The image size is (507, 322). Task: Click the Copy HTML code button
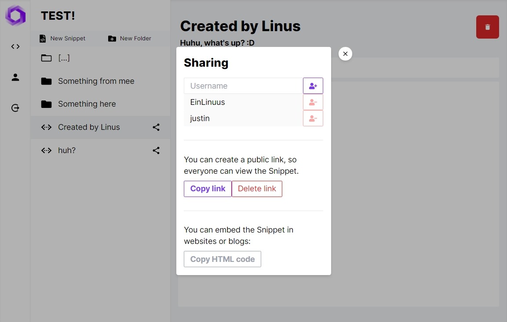(x=222, y=259)
